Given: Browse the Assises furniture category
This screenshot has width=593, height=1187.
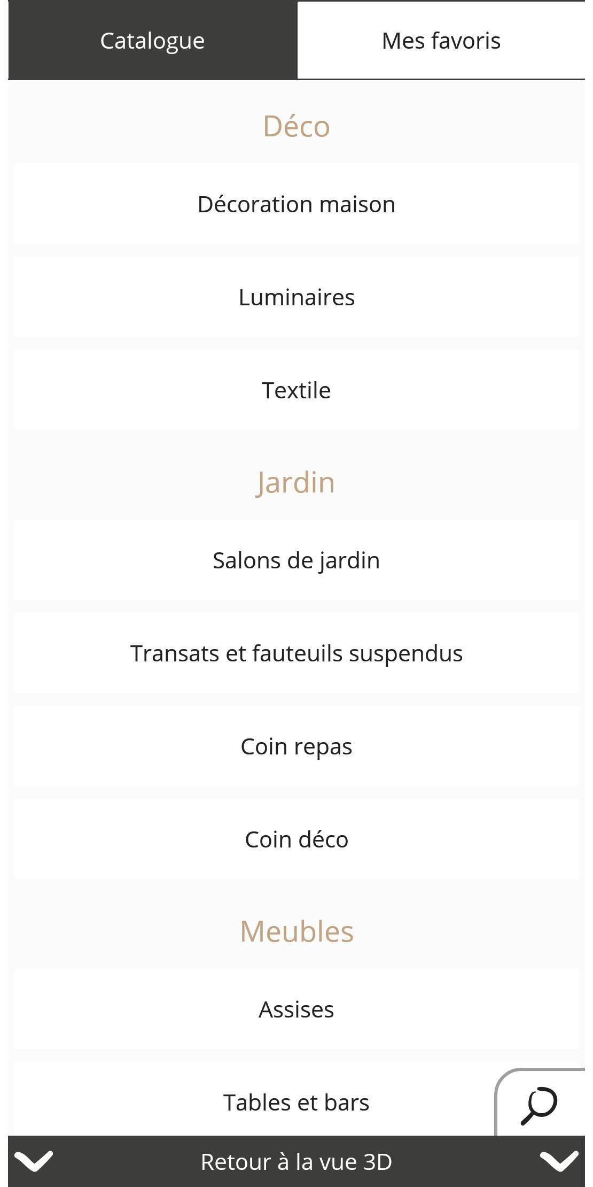Looking at the screenshot, I should pyautogui.click(x=296, y=1009).
